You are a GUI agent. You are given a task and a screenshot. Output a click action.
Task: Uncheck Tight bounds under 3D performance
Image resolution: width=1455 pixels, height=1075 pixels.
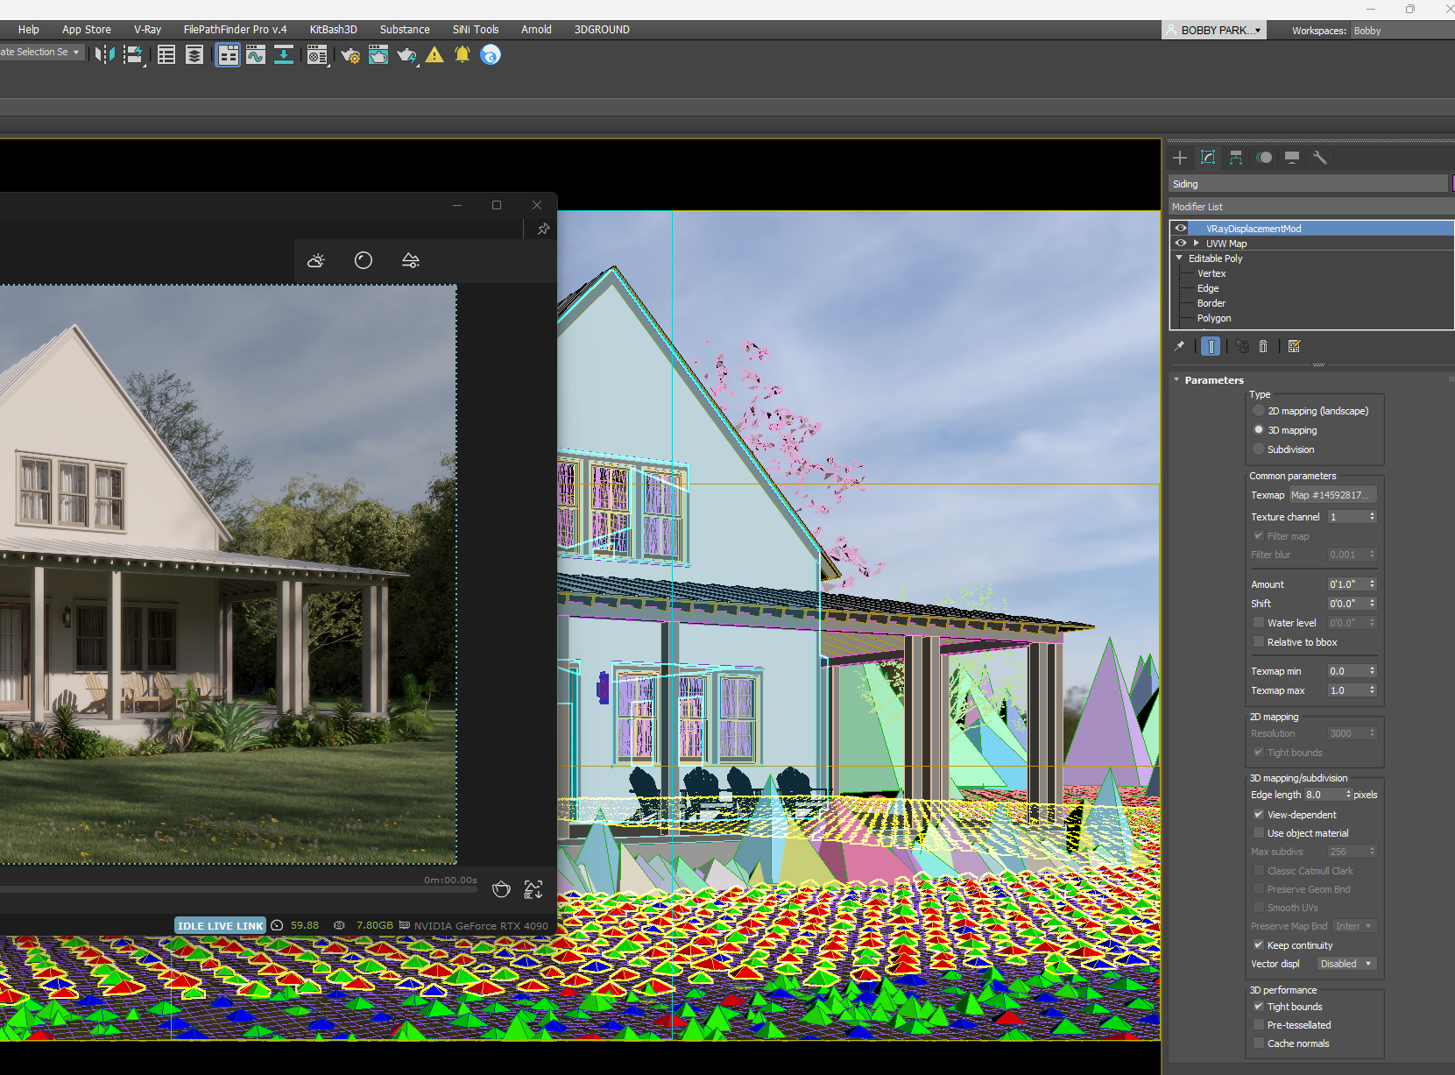coord(1259,1007)
